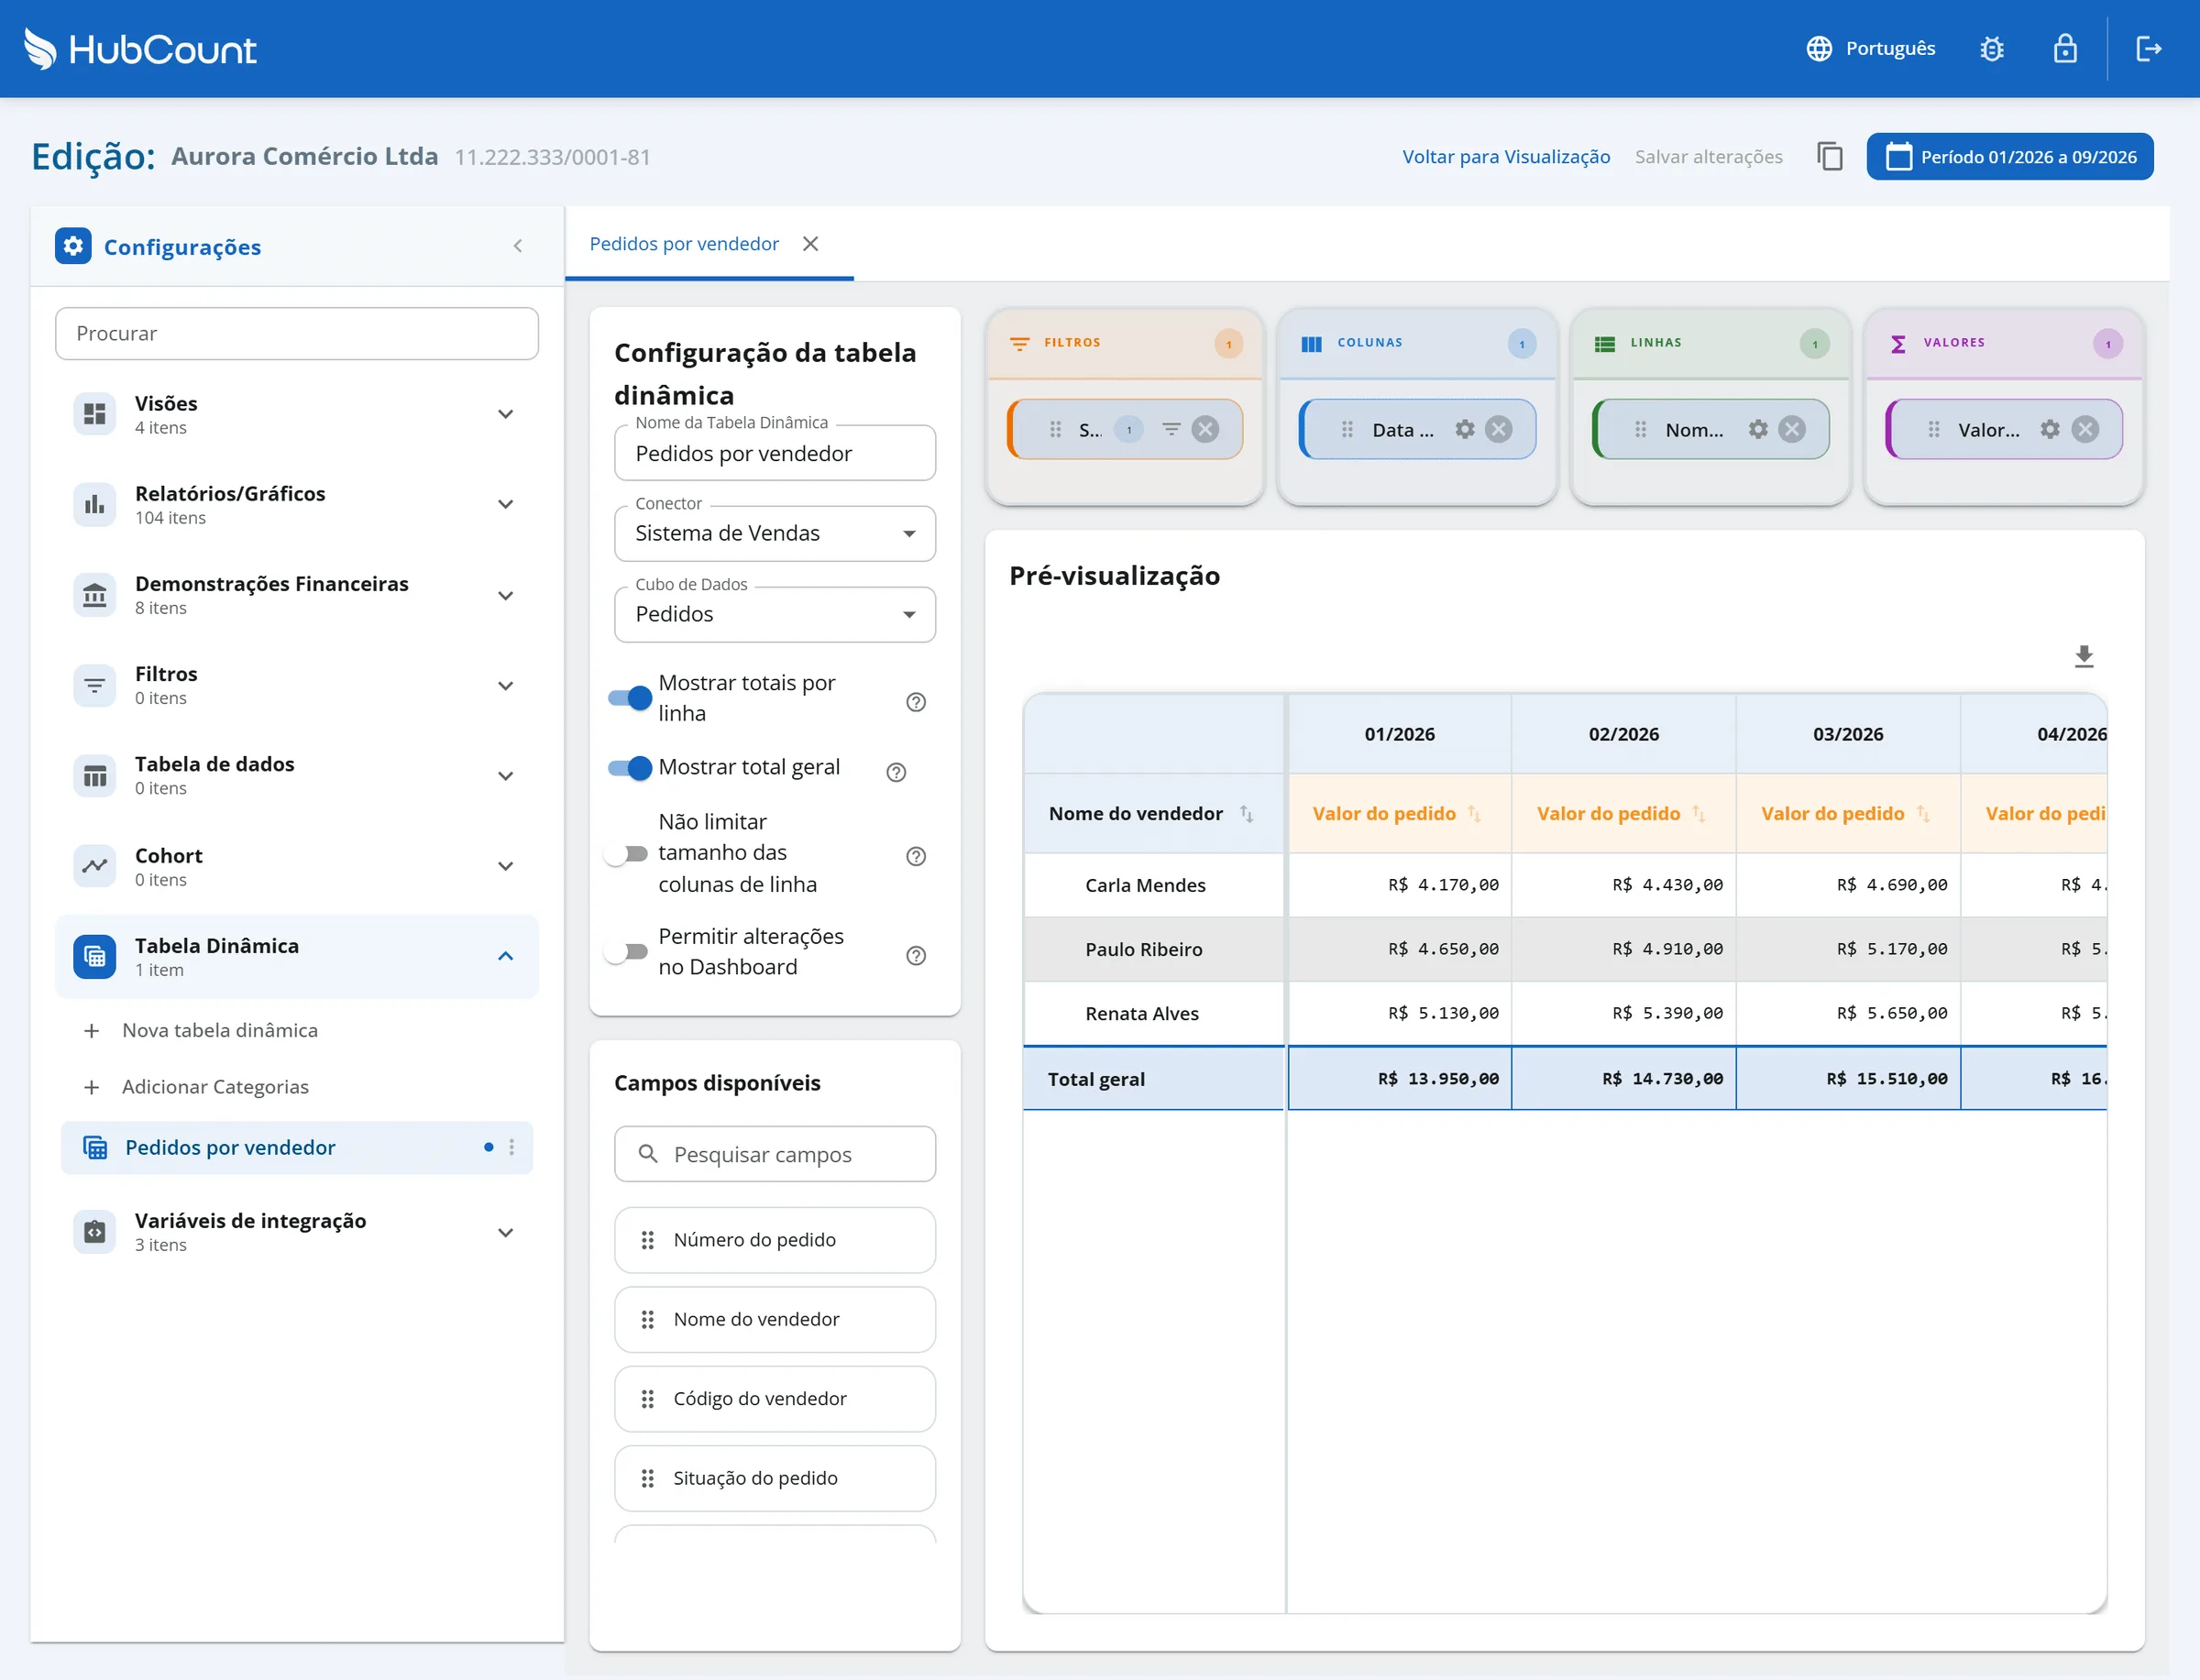This screenshot has height=1680, width=2200.
Task: Remove the Data column chip
Action: coord(1498,429)
